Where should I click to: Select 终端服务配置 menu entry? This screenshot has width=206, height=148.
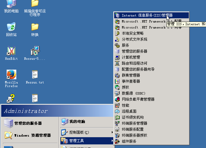[151, 129]
